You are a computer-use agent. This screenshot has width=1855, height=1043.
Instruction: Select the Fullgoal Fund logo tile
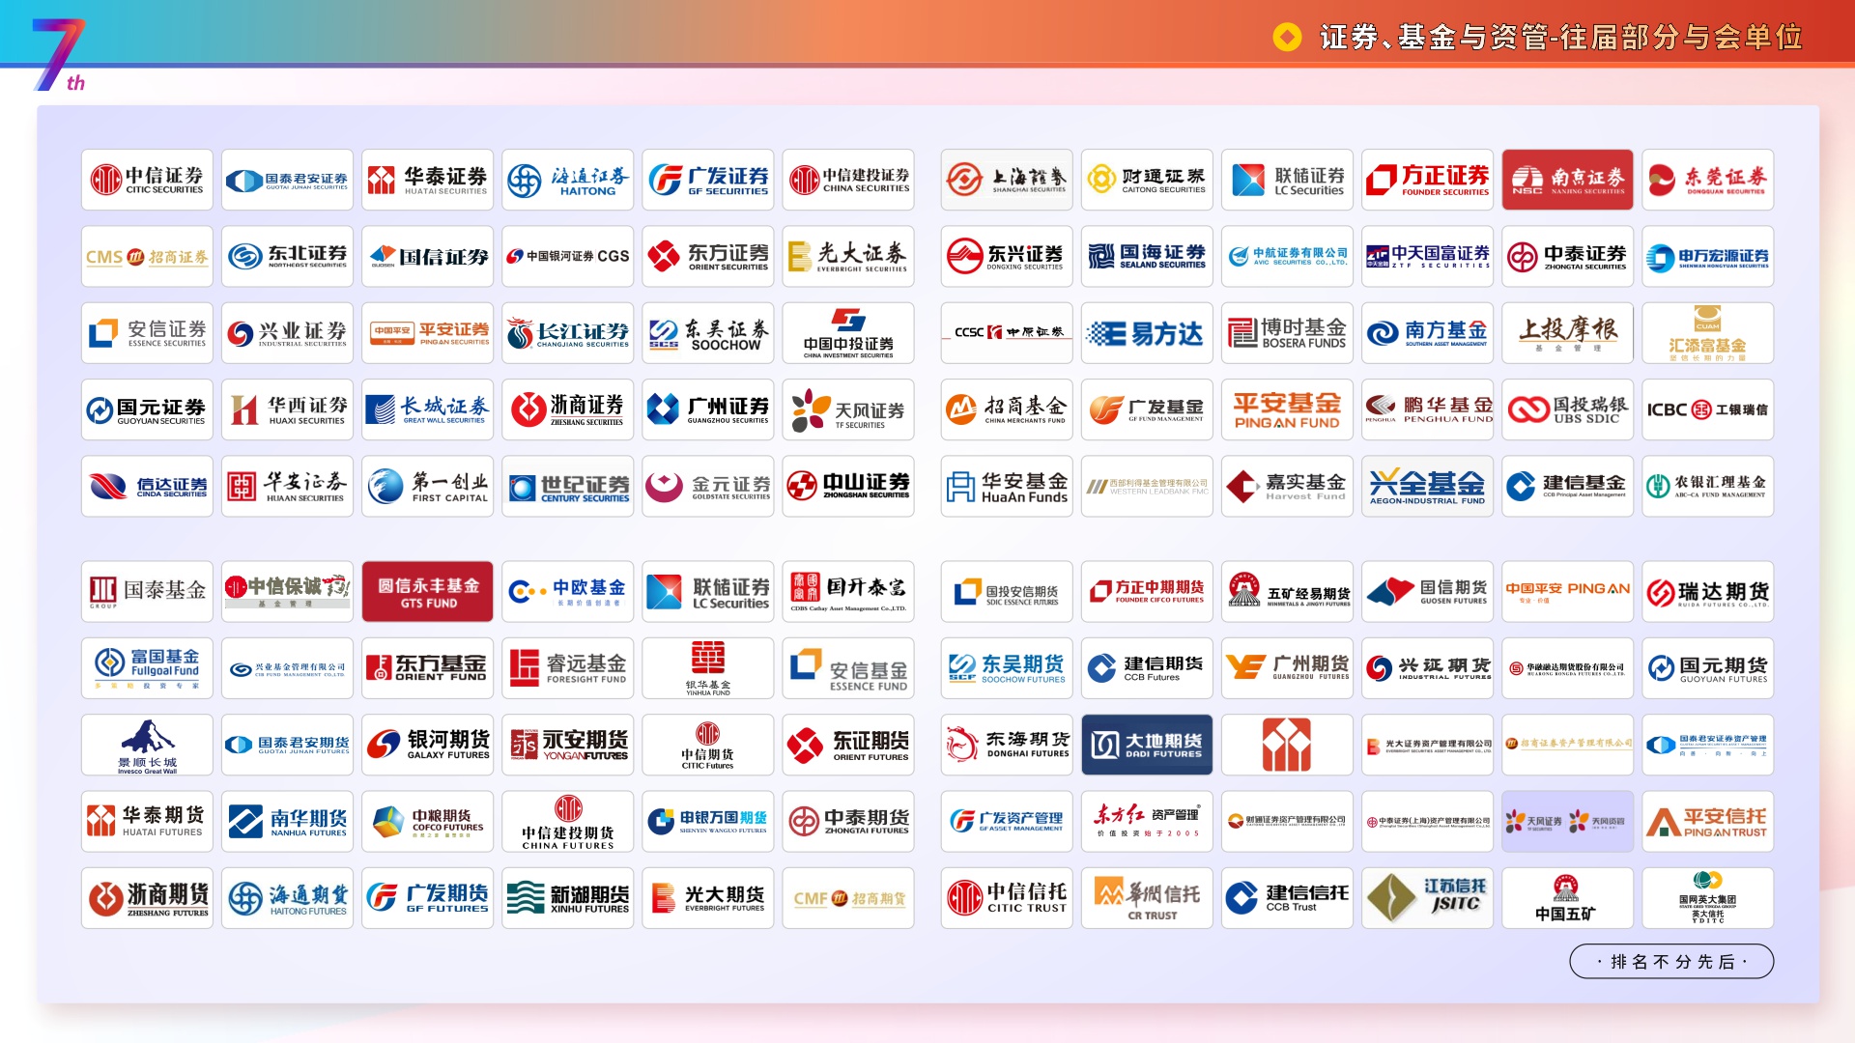147,667
